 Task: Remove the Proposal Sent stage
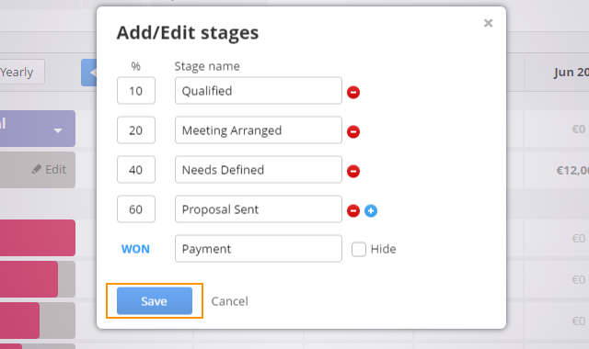pyautogui.click(x=353, y=210)
